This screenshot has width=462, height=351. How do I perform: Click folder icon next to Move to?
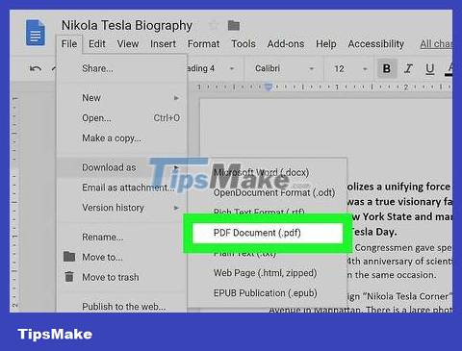(69, 257)
